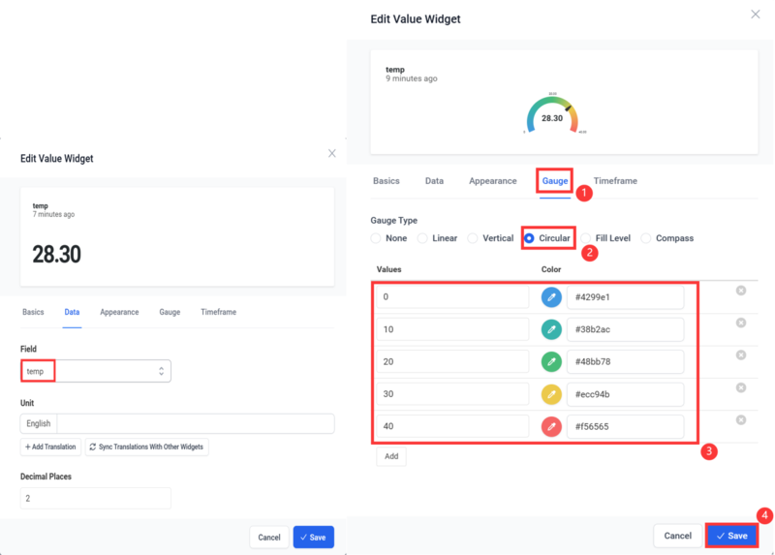Click the '7 minutes ago' timestamp
The height and width of the screenshot is (555, 775).
click(53, 214)
